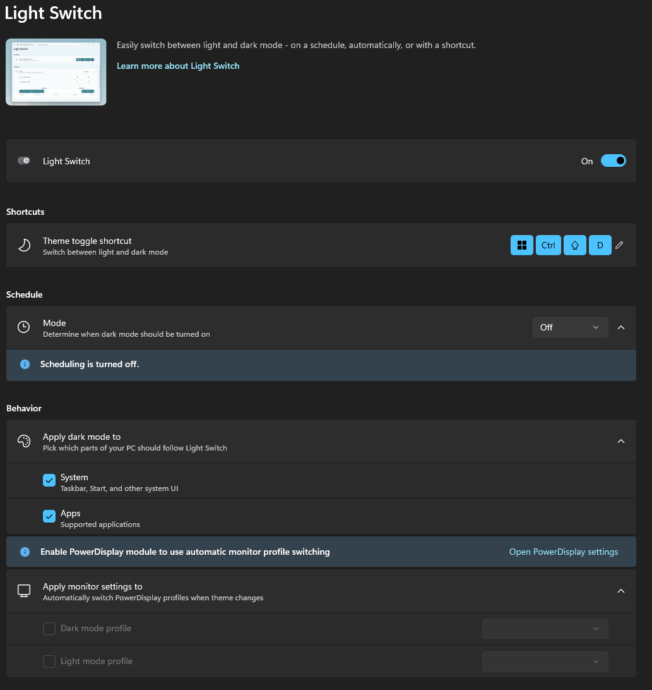Click the info icon in PowerDisplay notice
Viewport: 652px width, 690px height.
pyautogui.click(x=25, y=552)
